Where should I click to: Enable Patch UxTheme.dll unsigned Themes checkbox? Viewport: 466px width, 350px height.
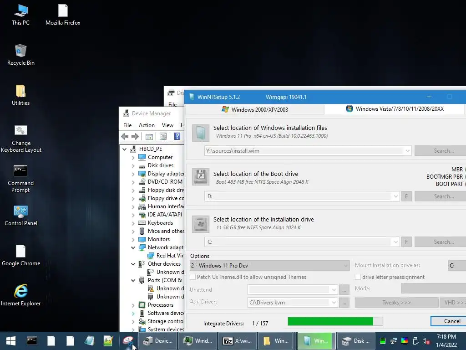click(193, 277)
